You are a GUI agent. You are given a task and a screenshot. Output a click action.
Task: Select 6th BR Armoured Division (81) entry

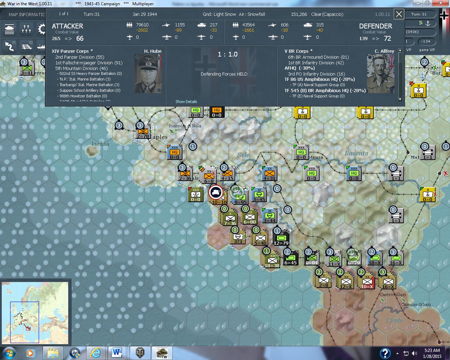pos(318,57)
